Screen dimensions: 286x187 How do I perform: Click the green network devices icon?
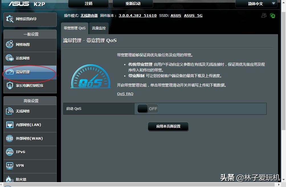click(273, 16)
